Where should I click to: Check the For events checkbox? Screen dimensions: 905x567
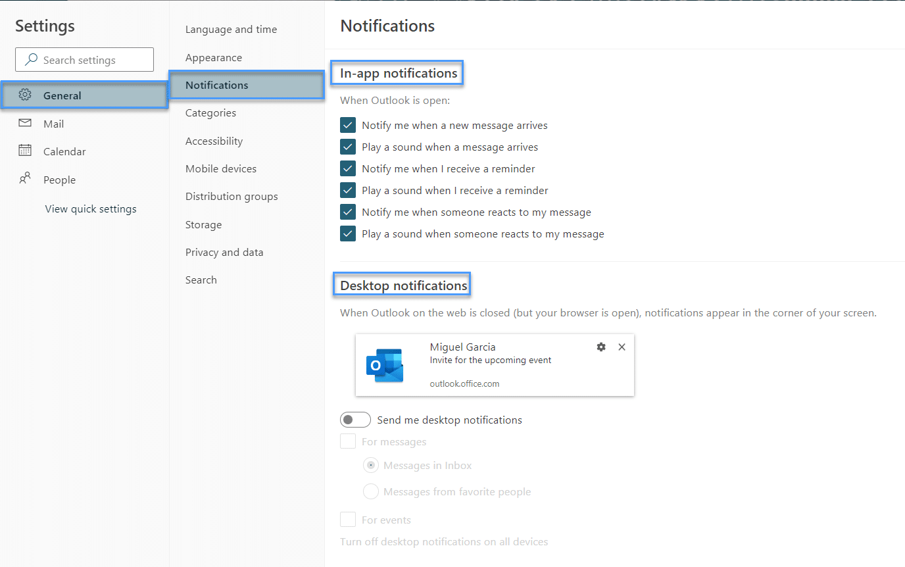pos(347,519)
